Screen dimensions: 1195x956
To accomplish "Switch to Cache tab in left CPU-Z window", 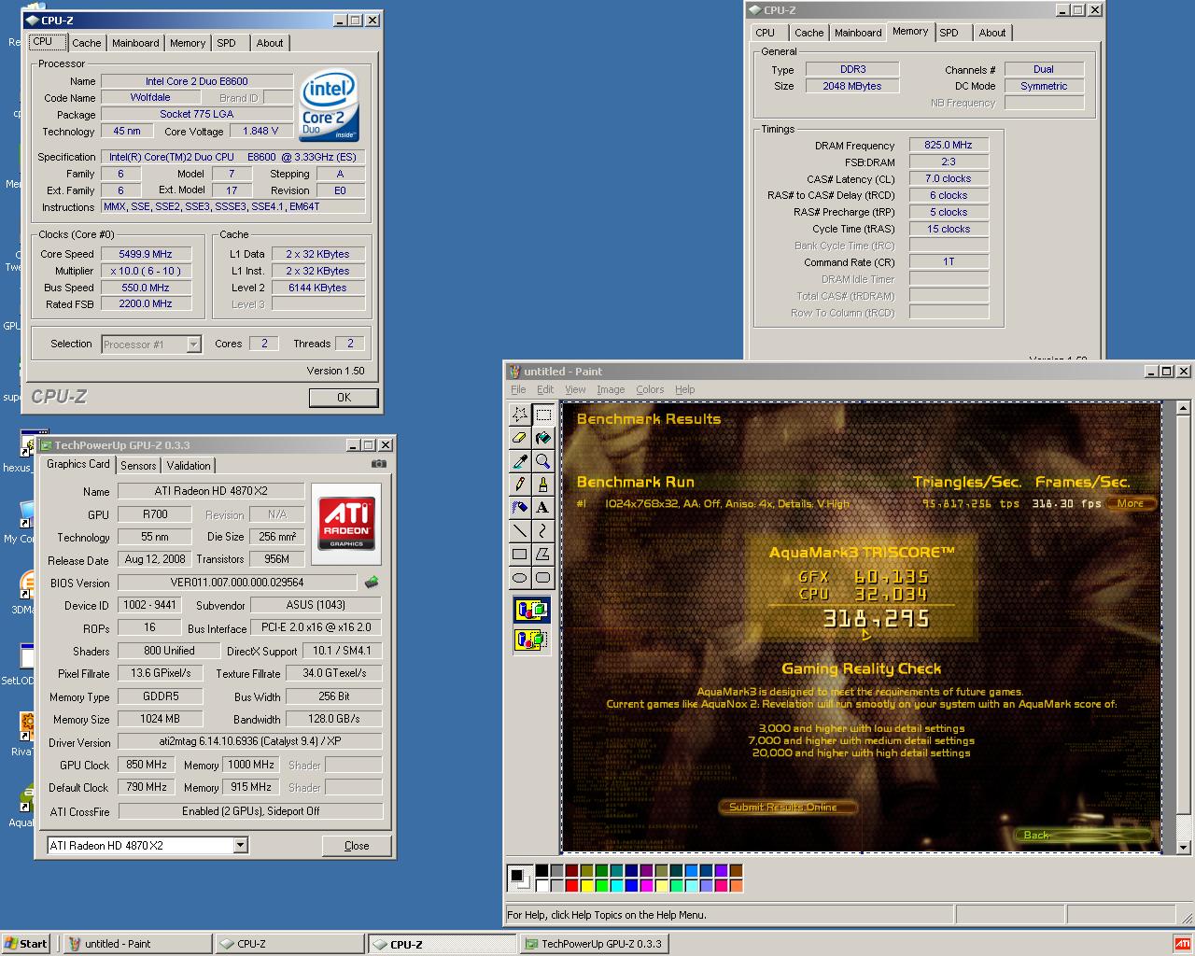I will click(x=87, y=43).
